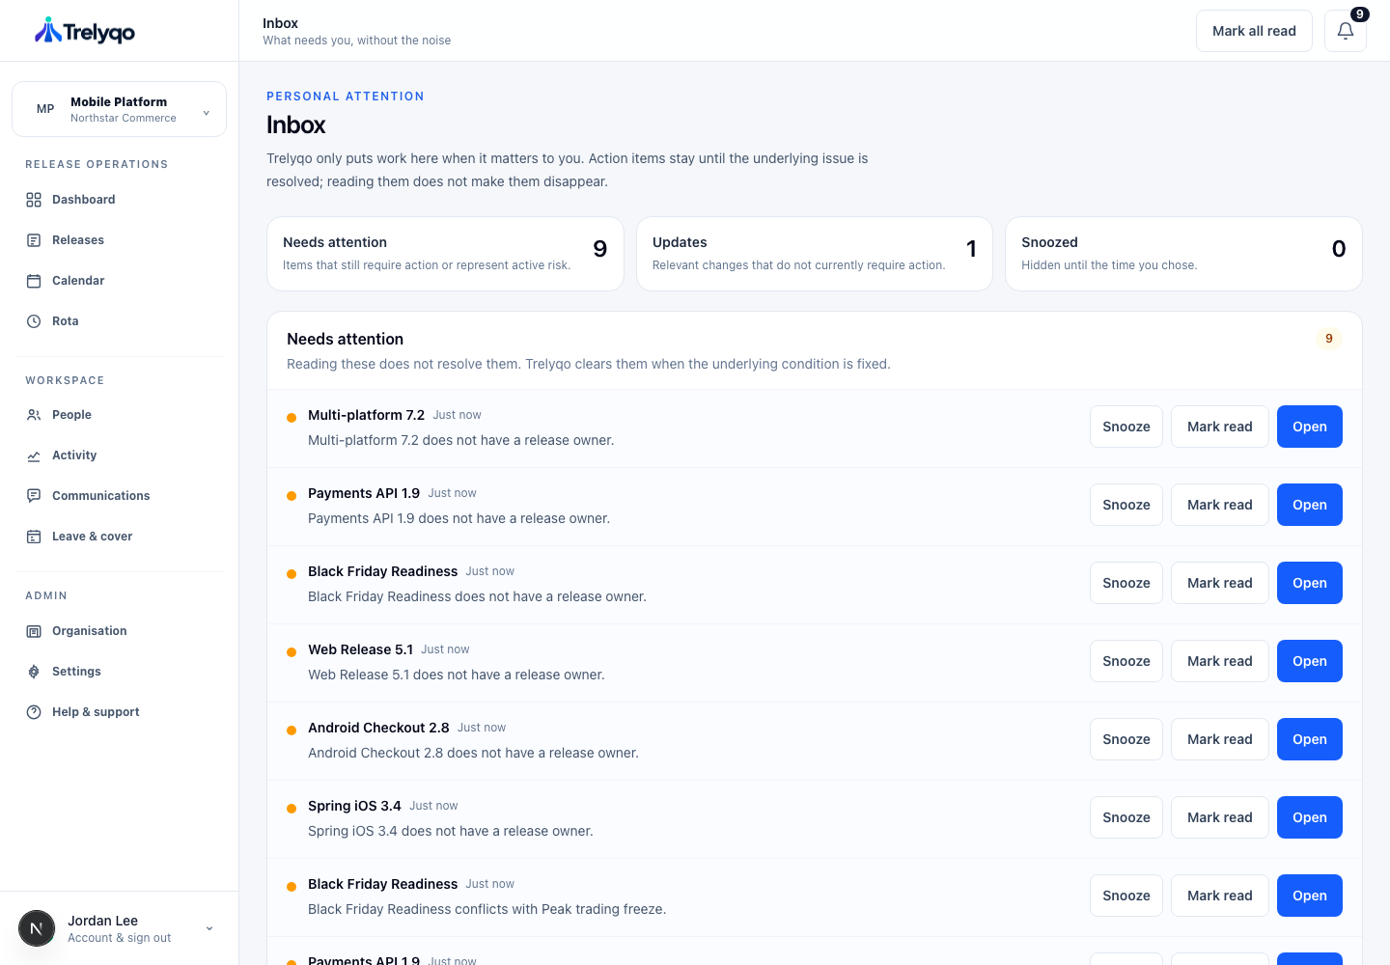Select the Needs attention summary card

click(445, 254)
